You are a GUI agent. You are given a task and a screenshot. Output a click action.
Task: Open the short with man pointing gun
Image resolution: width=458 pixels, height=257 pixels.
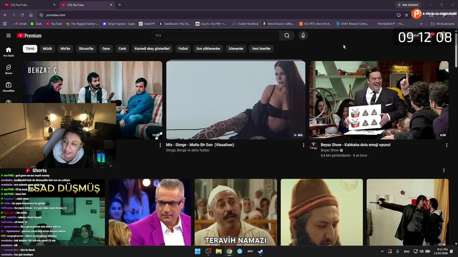(408, 212)
